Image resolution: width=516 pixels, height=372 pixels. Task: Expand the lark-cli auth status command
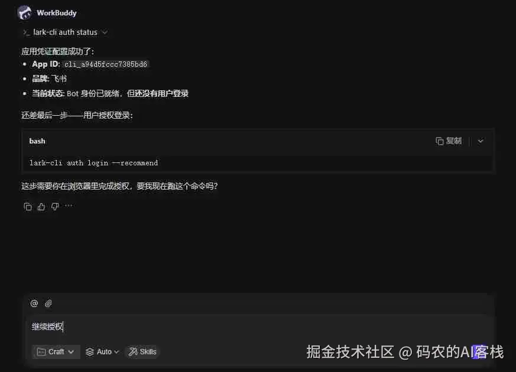tap(105, 32)
